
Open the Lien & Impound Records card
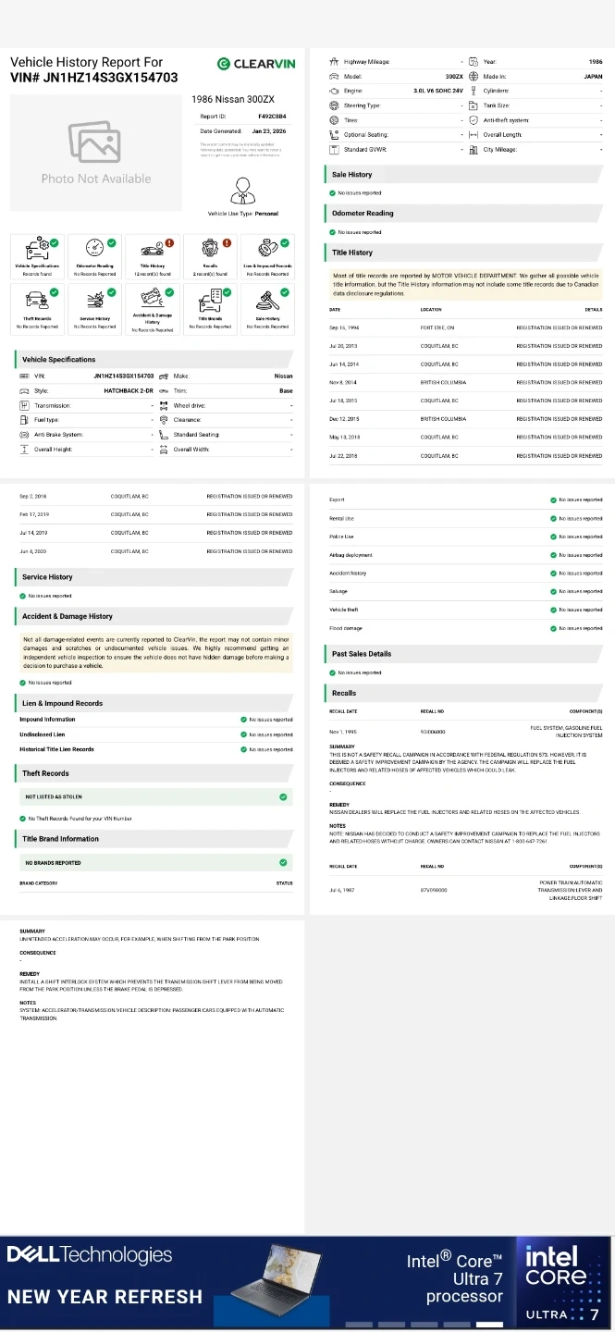tap(267, 256)
